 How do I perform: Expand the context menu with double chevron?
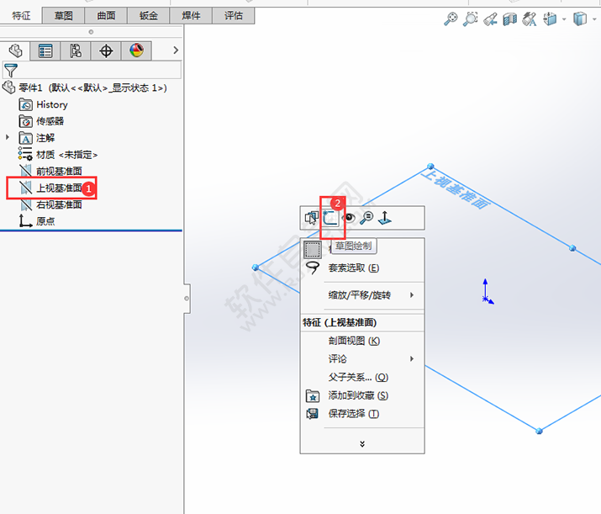pyautogui.click(x=362, y=444)
